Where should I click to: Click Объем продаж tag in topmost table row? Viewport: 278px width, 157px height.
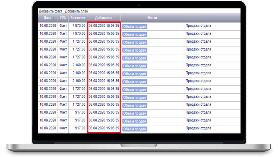tap(135, 27)
